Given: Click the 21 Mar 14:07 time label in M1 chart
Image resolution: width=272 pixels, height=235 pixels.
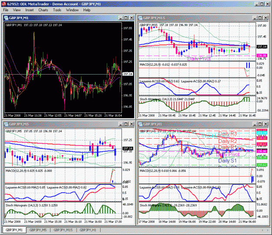Looking at the screenshot, I should (x=73, y=116).
